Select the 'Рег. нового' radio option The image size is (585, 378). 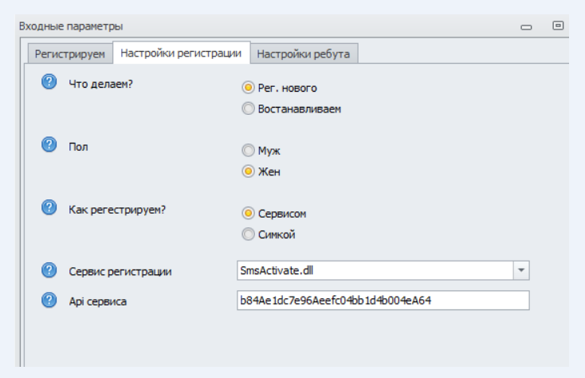[248, 88]
